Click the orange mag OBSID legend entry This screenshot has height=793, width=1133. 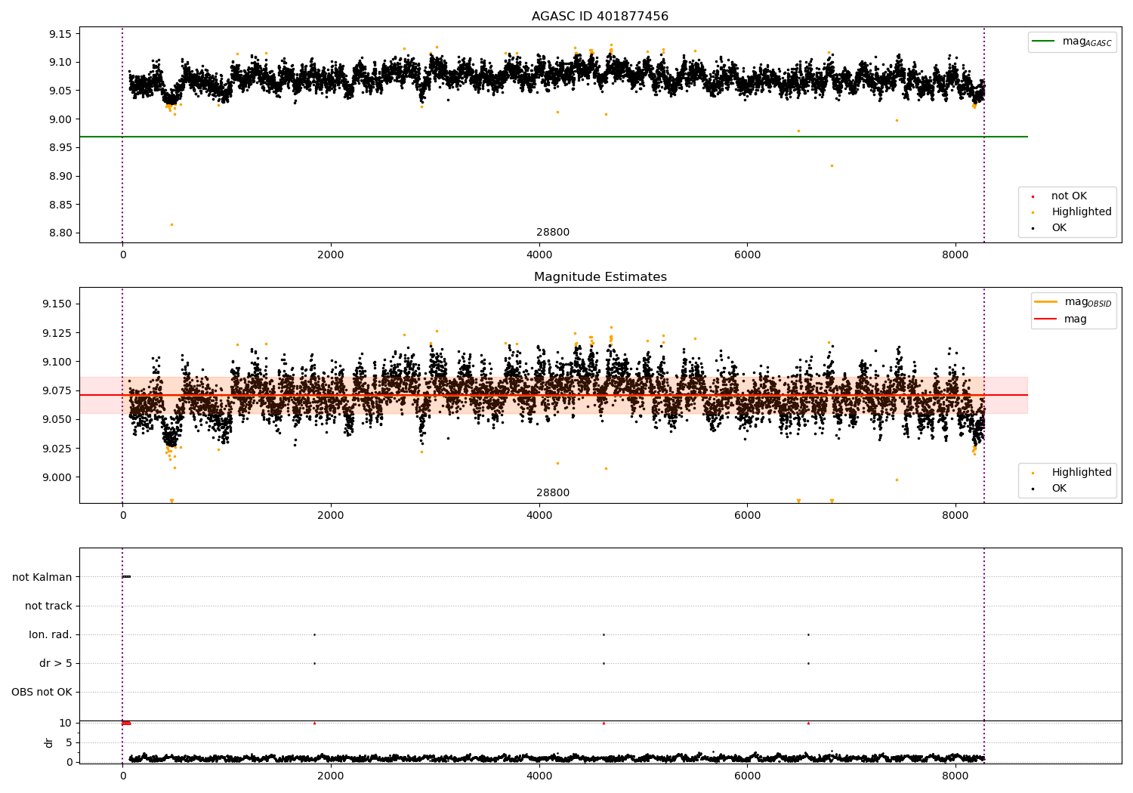(1088, 302)
